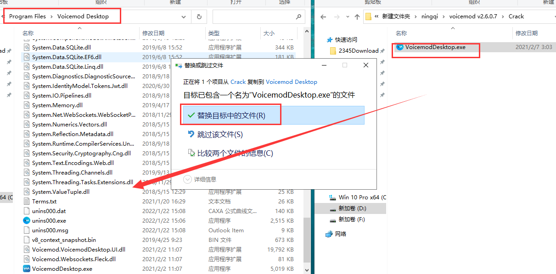Click the unins000.exe Voicemod icon
This screenshot has height=274, width=556.
pos(27,220)
